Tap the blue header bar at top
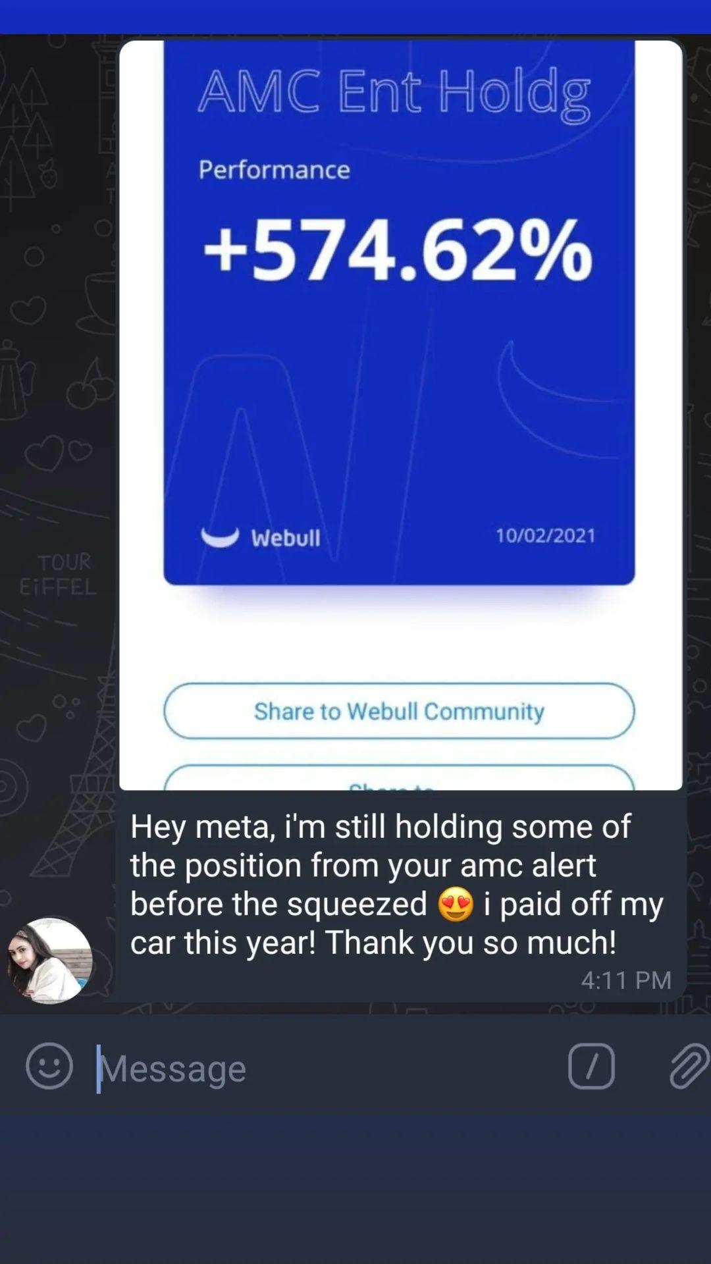711x1264 pixels. click(x=355, y=16)
